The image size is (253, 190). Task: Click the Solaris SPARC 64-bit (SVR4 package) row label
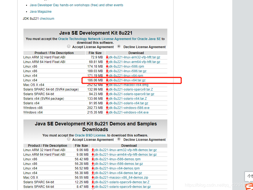[51, 89]
